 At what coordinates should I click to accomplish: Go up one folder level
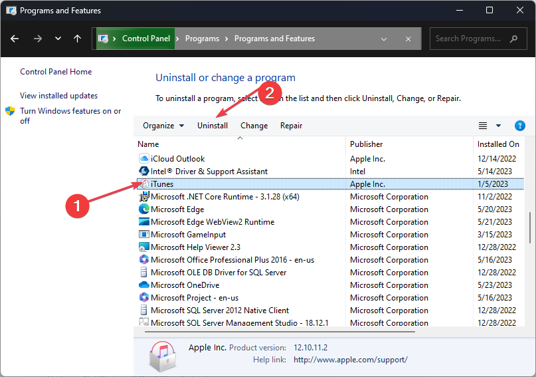tap(78, 39)
